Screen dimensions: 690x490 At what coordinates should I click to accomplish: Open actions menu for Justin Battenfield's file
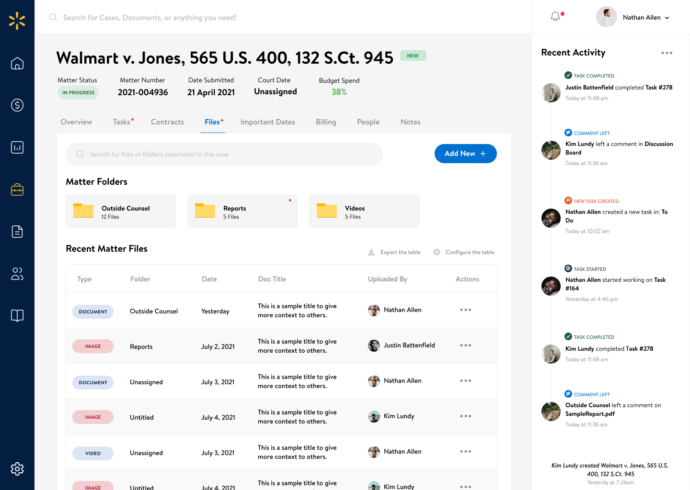[465, 345]
